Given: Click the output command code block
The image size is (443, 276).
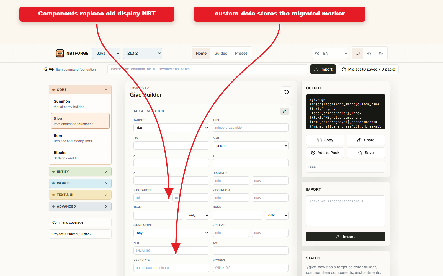Looking at the screenshot, I should click(346, 112).
